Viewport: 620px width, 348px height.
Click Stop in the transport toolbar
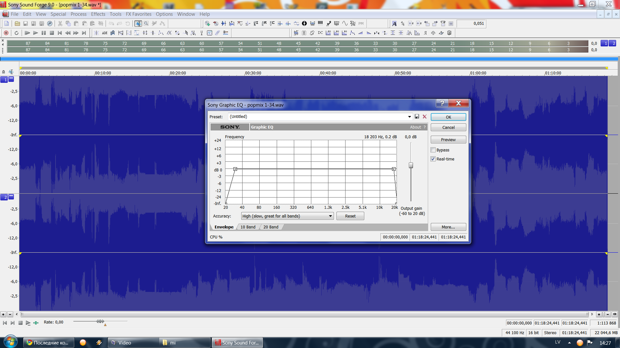pyautogui.click(x=52, y=33)
